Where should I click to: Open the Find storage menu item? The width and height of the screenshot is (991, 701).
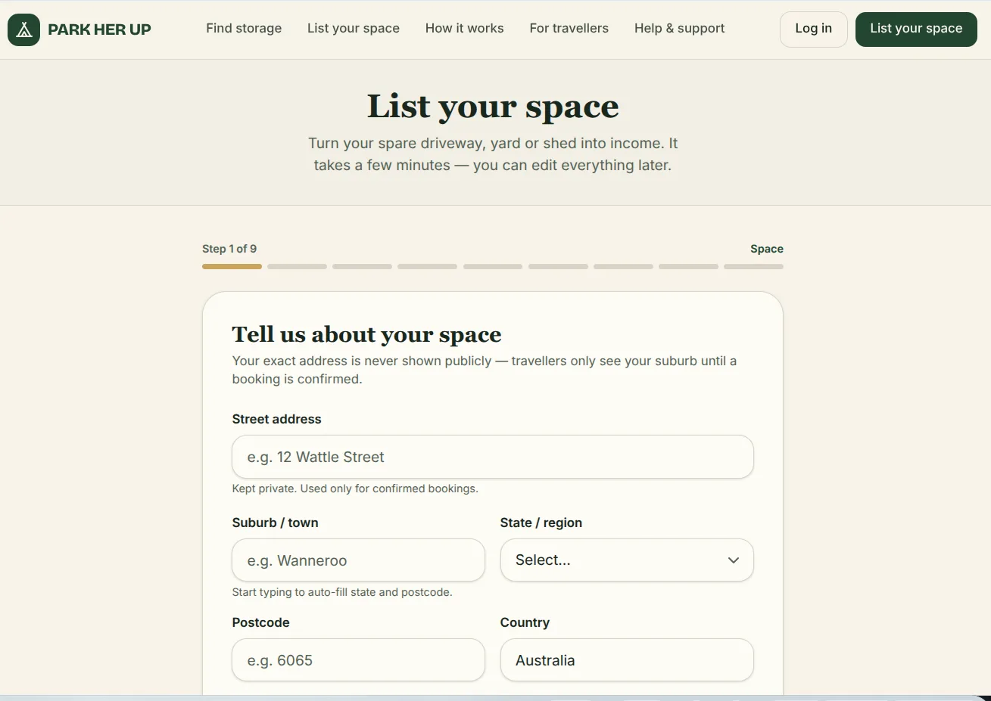244,28
